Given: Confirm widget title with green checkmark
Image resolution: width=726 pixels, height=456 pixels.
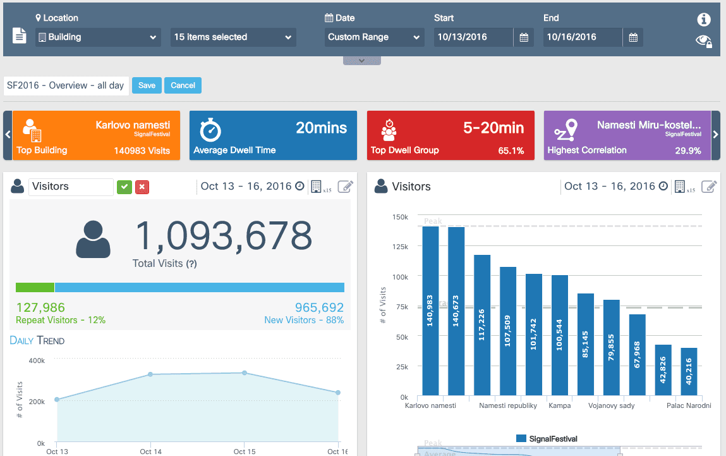Looking at the screenshot, I should [x=124, y=187].
